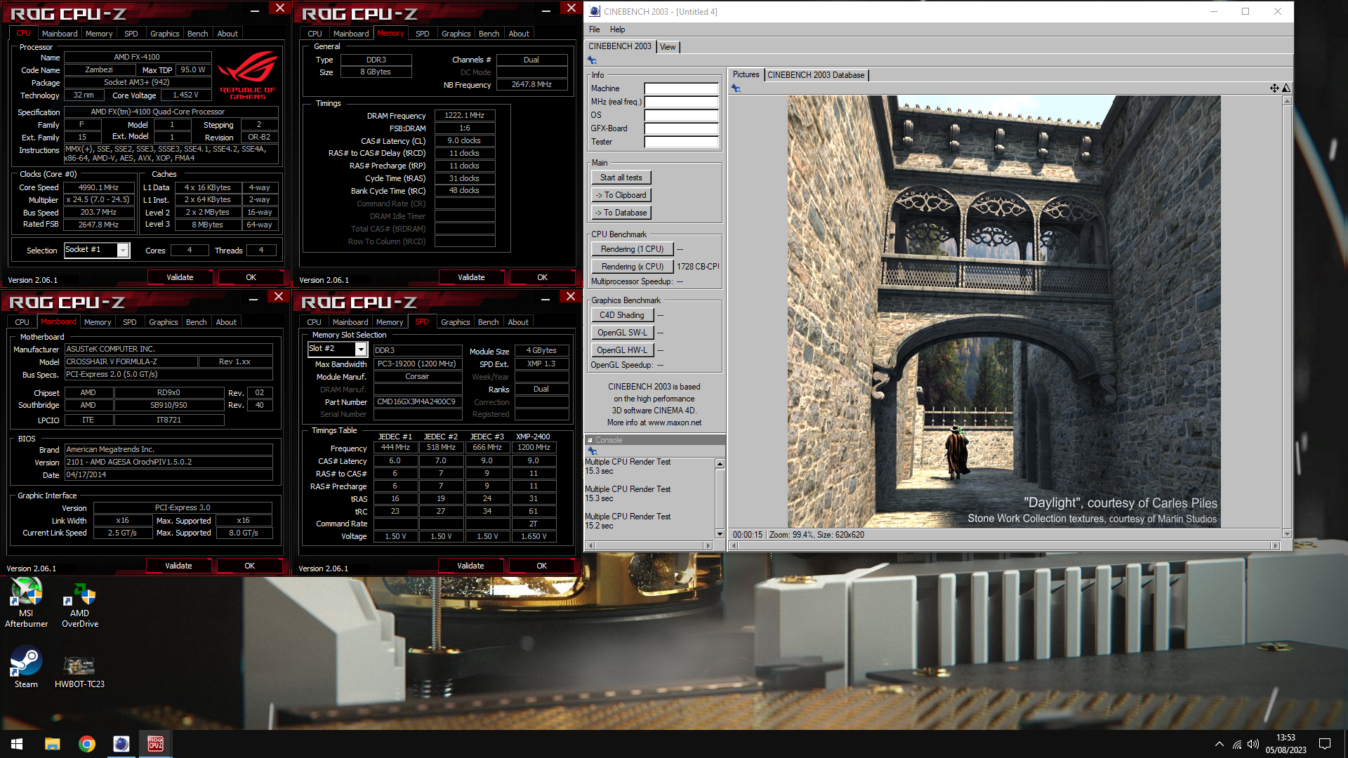The height and width of the screenshot is (758, 1348).
Task: Open Google Chrome from the taskbar
Action: coord(87,744)
